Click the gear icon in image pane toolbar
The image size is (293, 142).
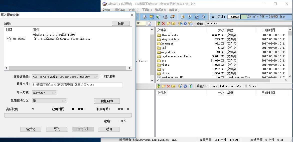185,23
